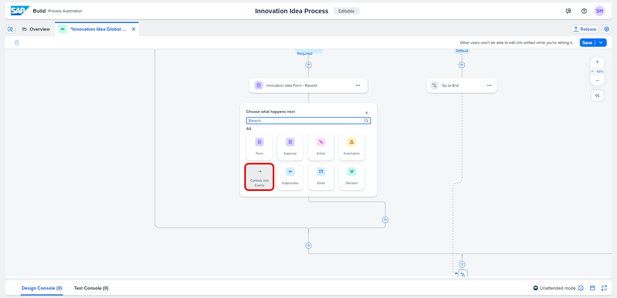This screenshot has width=617, height=298.
Task: Click plus connector below merged branches
Action: [308, 246]
